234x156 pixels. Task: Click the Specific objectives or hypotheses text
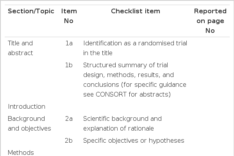[134, 141]
